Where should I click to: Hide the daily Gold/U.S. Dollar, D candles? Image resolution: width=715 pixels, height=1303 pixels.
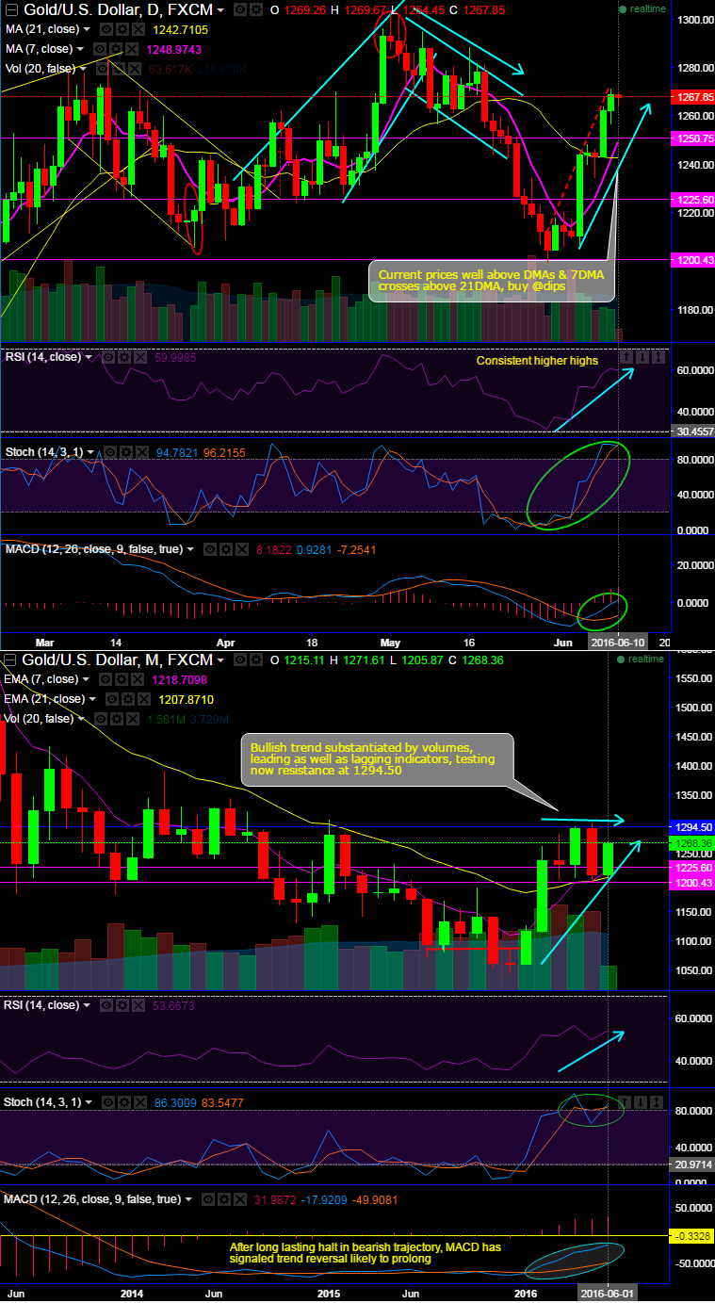239,9
